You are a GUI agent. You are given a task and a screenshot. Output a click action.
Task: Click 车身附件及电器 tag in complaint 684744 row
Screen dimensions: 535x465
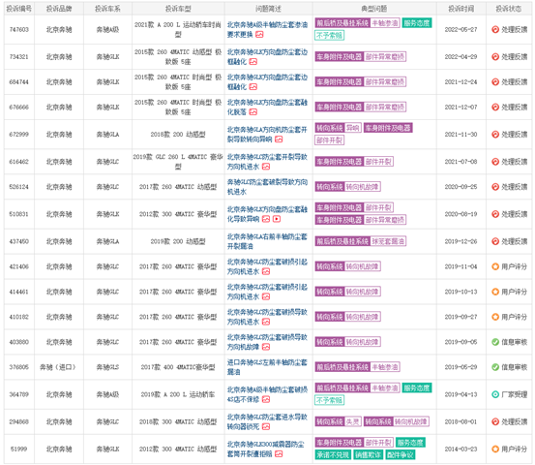[x=340, y=82]
